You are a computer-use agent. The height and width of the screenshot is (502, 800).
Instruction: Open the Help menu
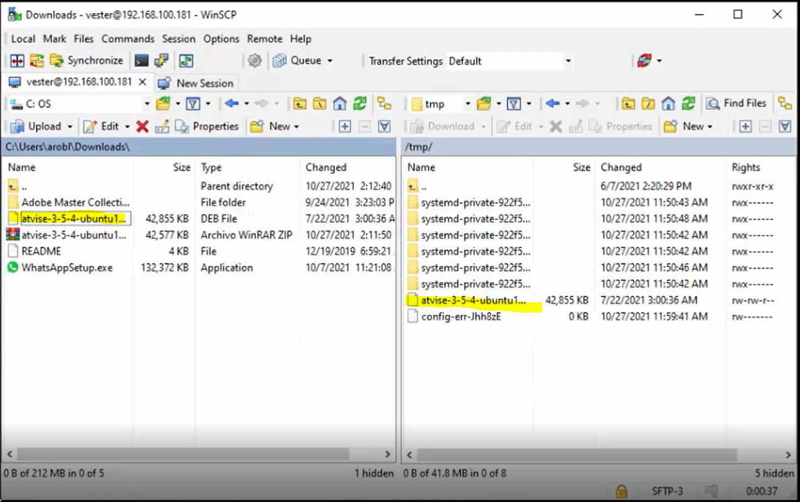point(301,39)
